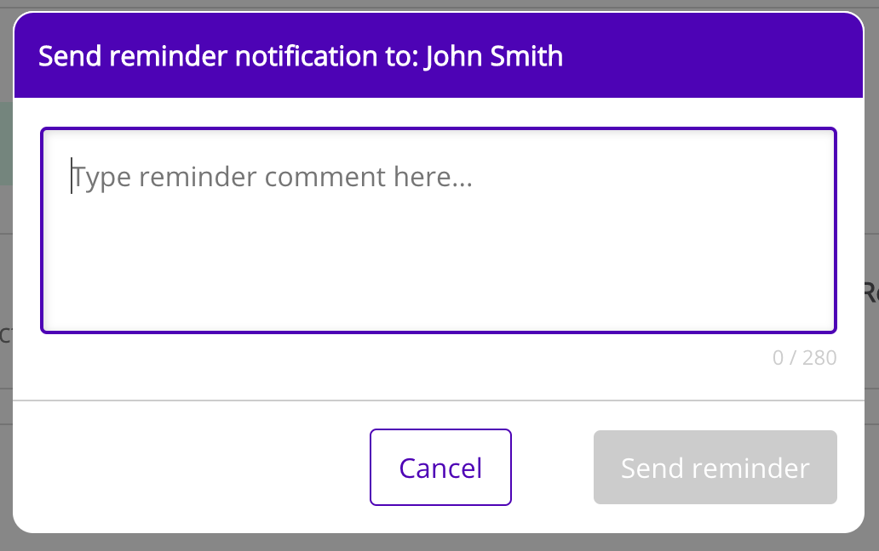Click the divider line above the buttons
Image resolution: width=879 pixels, height=551 pixels.
click(439, 400)
